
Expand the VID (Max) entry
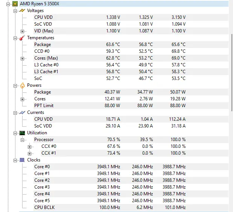[x=22, y=31]
